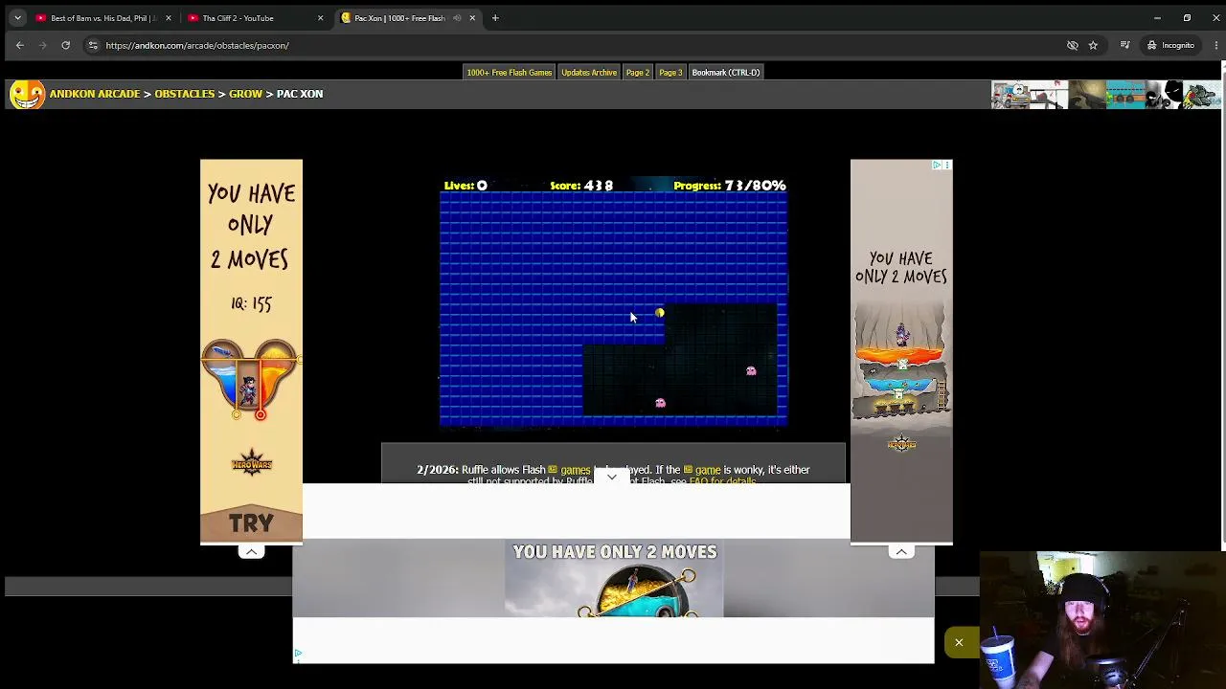Close the Pac Xon tab
Image resolution: width=1226 pixels, height=689 pixels.
[472, 18]
